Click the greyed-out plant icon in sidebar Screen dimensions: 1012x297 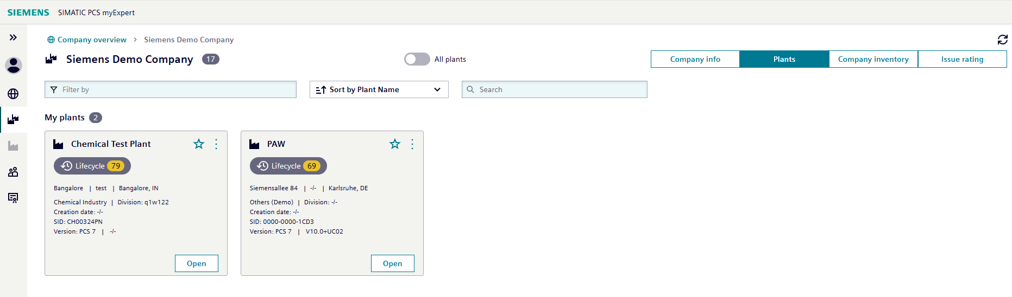[x=13, y=146]
